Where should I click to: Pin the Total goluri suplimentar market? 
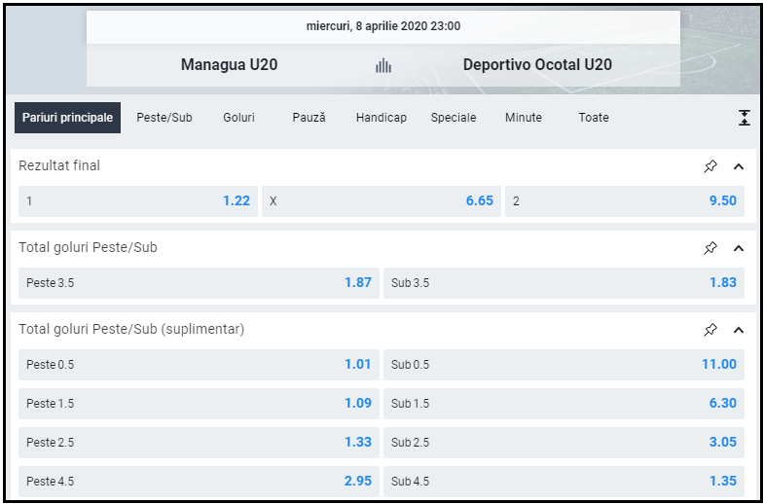[x=710, y=330]
